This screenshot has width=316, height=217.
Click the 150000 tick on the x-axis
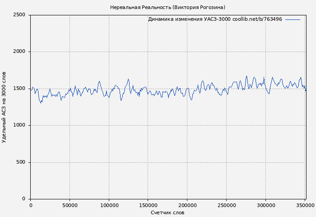(x=148, y=205)
